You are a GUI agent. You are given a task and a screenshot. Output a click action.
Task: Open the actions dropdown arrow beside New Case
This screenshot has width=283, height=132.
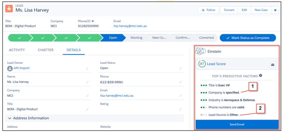275,10
